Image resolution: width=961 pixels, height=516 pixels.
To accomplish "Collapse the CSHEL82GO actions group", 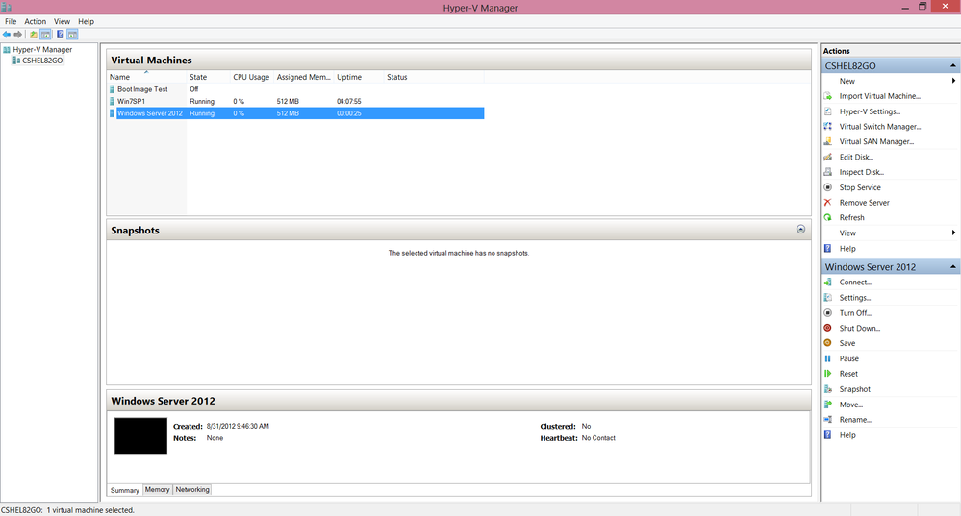I will click(x=953, y=65).
